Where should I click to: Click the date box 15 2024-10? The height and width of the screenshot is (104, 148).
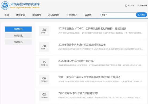44,63
